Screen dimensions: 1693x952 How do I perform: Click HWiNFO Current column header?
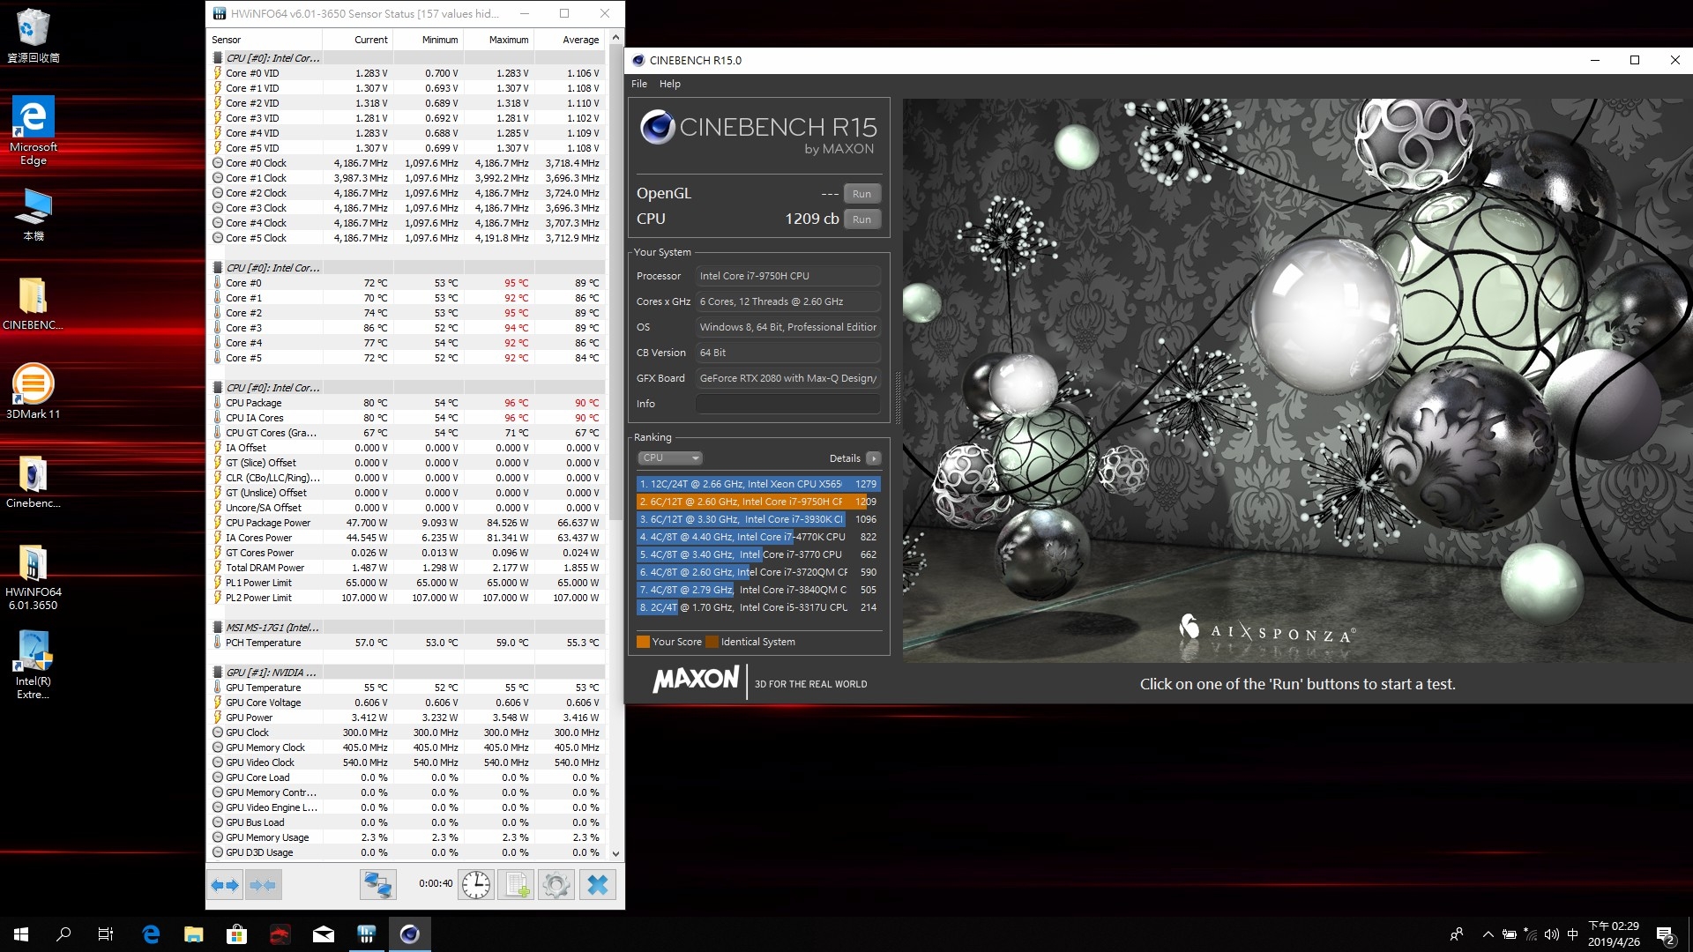pyautogui.click(x=357, y=40)
